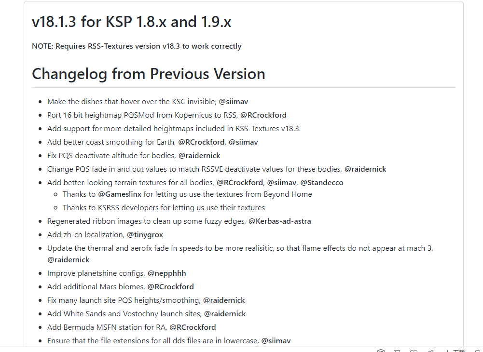The height and width of the screenshot is (352, 483).
Task: Click @raidernick below the aerofx fade entry
Action: (x=68, y=259)
